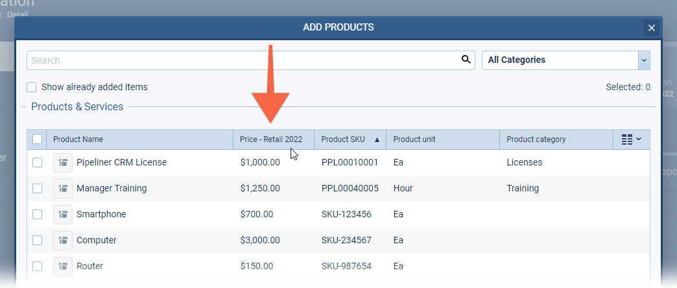
Task: Sort by Product SKU column header
Action: 343,139
